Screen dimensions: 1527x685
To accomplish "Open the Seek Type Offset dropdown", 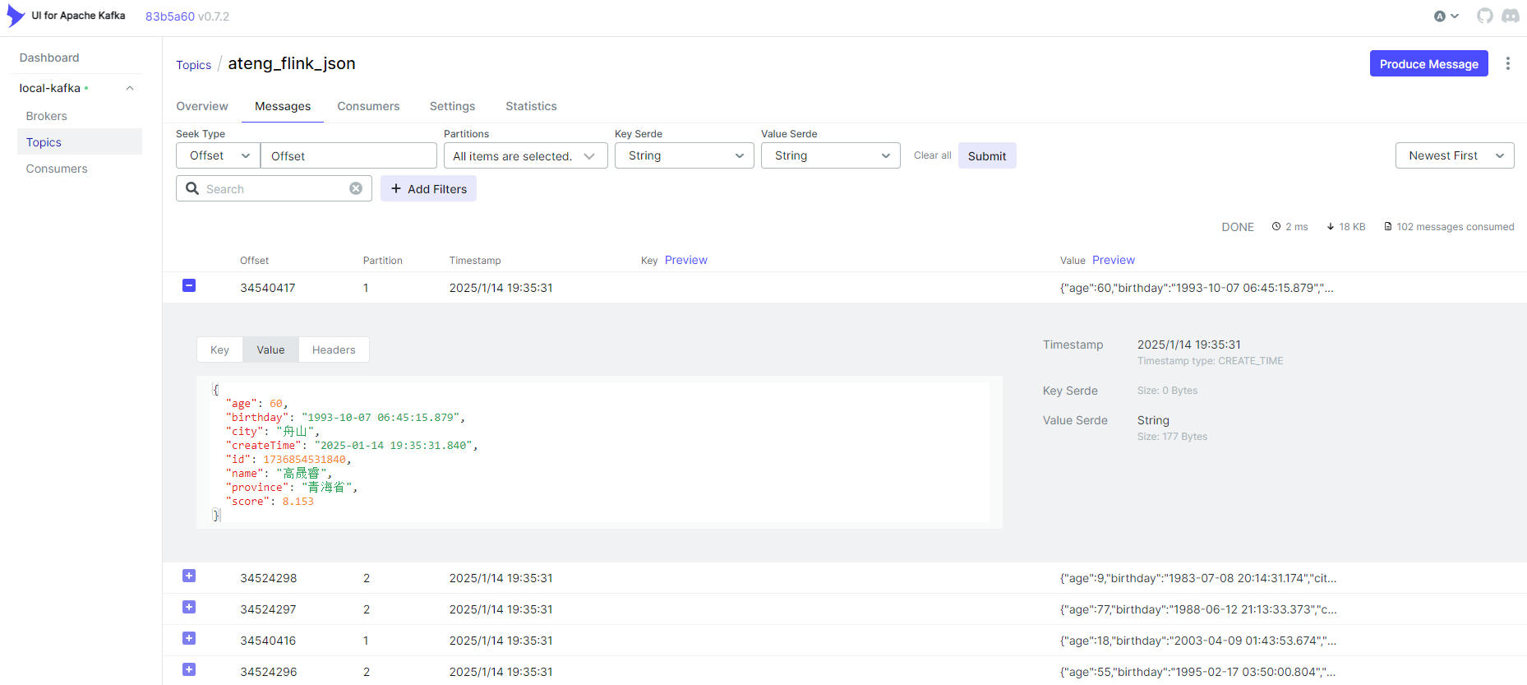I will [x=218, y=155].
